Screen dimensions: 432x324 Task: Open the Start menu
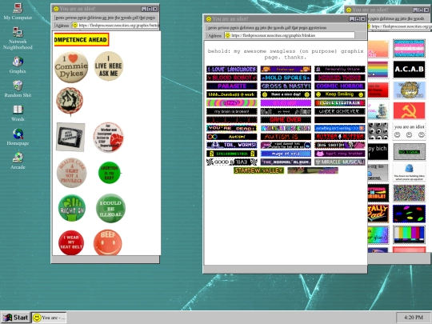point(16,318)
